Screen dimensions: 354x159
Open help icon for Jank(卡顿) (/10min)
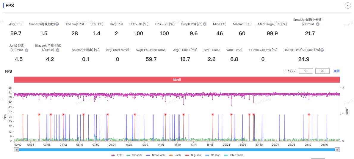tap(26, 50)
